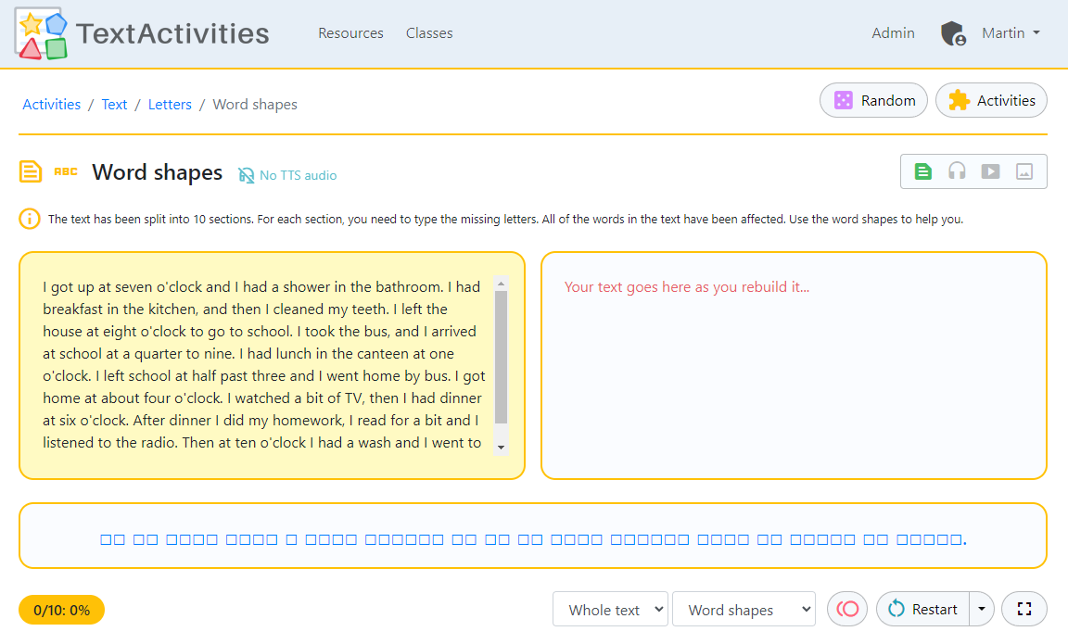Click the Restart button

[x=923, y=609]
